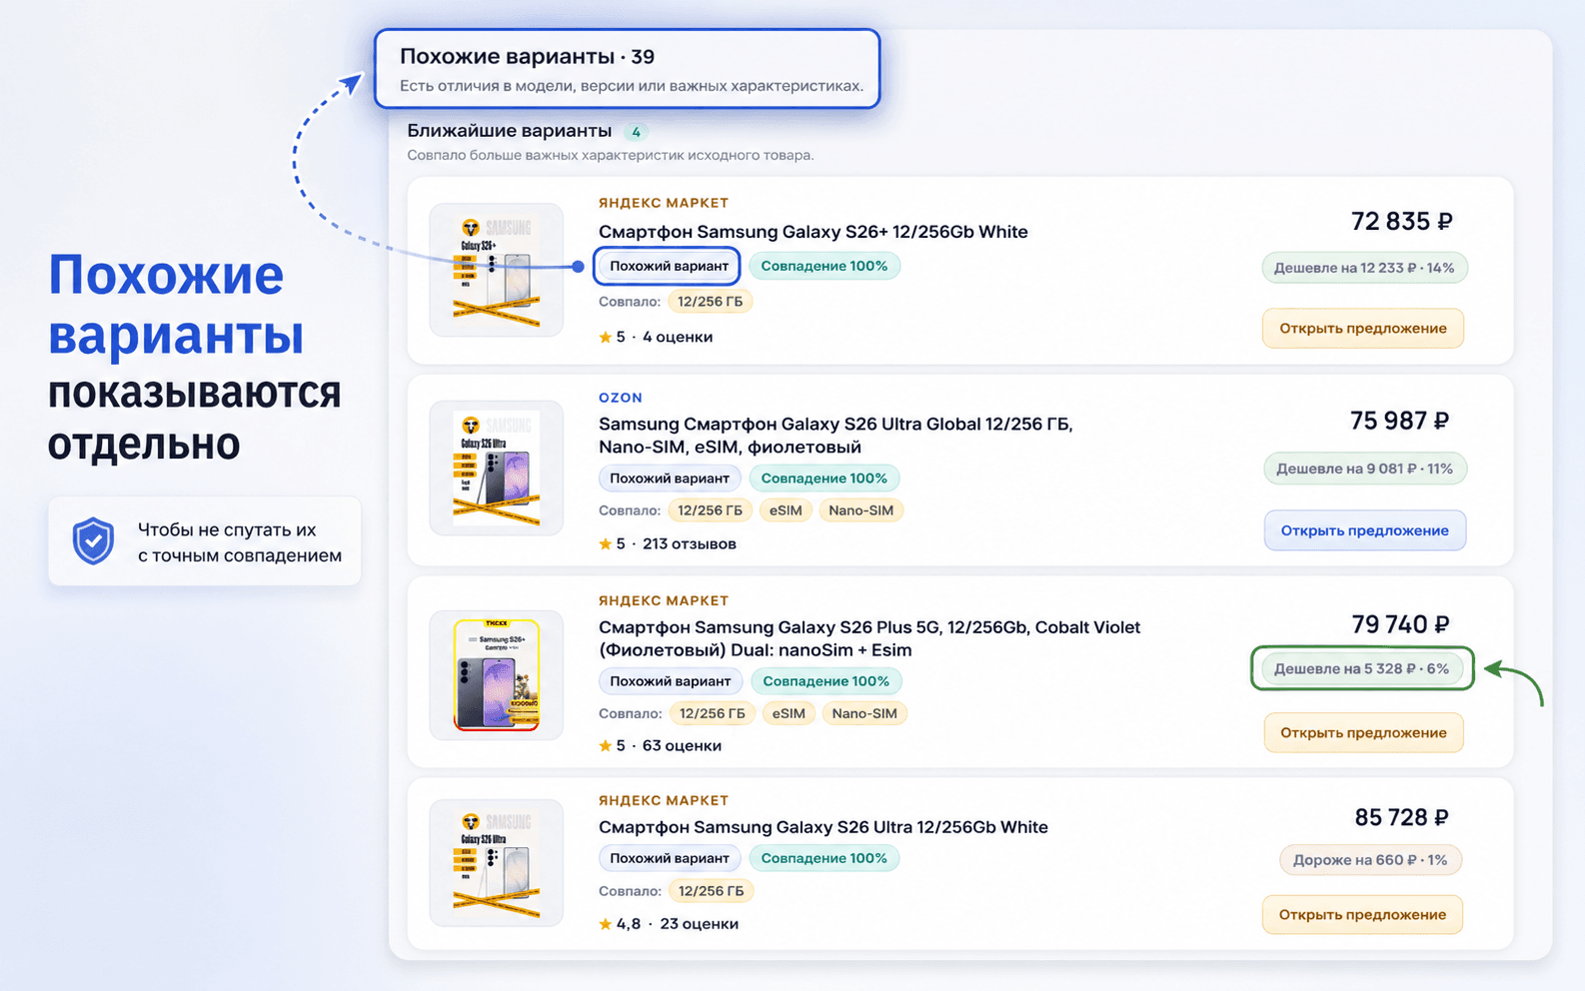Viewport: 1585px width, 991px height.
Task: Open the Galaxy S26 Plus 5G Cobalt Violet title
Action: (x=869, y=638)
